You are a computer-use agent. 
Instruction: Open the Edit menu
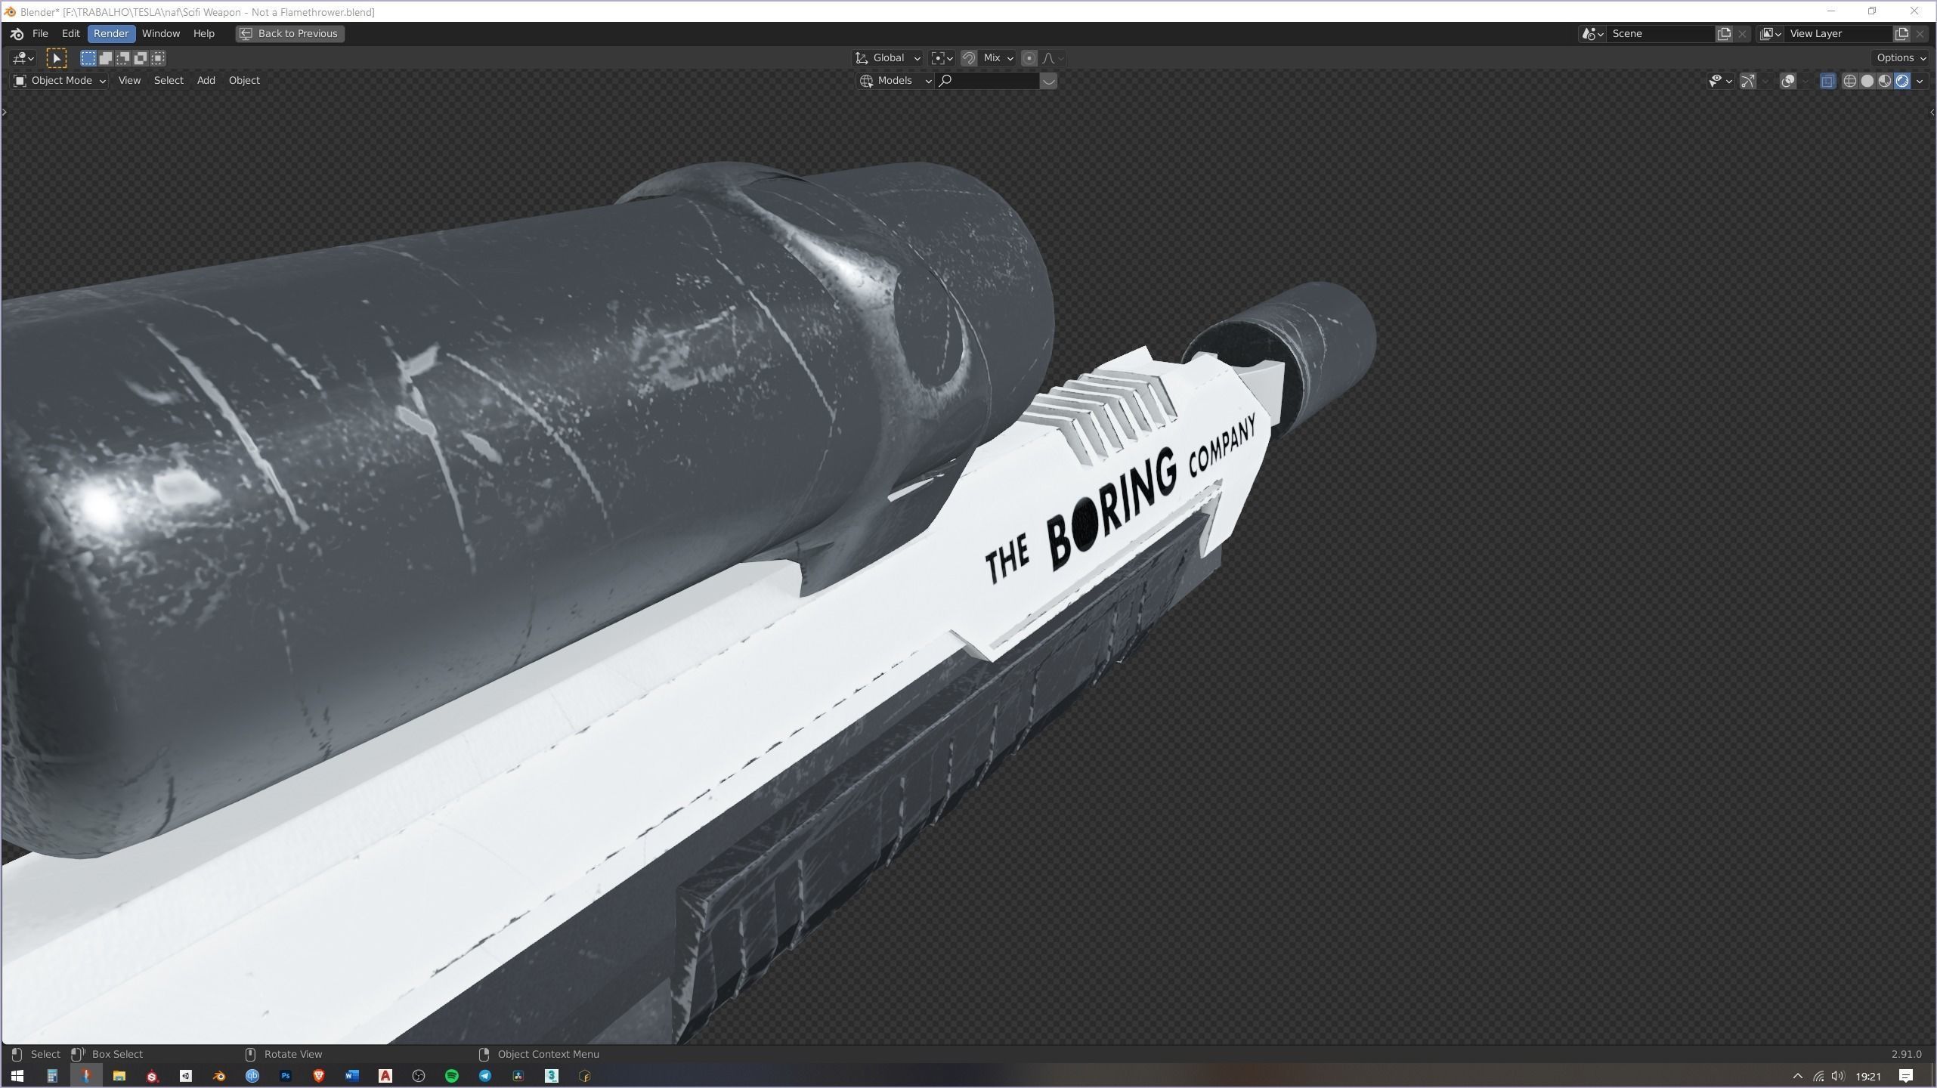click(x=71, y=34)
